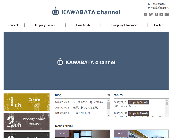Open the Tumblr social icon
Screen dimensions: 172x138
(156, 14)
